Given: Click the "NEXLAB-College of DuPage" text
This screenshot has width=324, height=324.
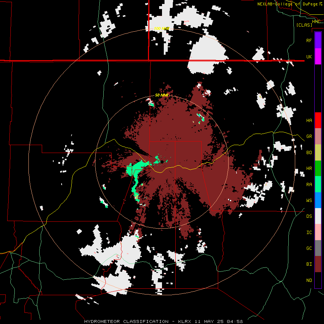Looking at the screenshot, I should pos(288,4).
